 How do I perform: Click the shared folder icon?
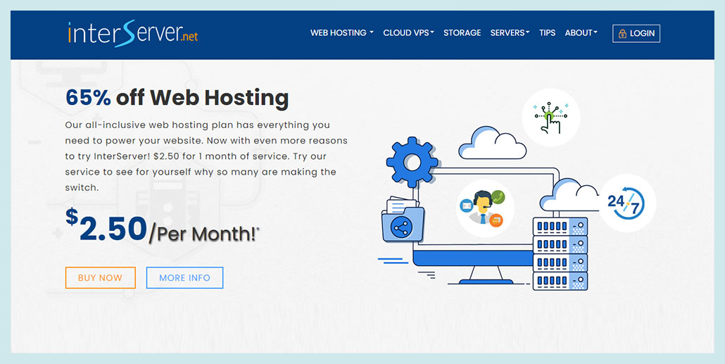[x=402, y=219]
